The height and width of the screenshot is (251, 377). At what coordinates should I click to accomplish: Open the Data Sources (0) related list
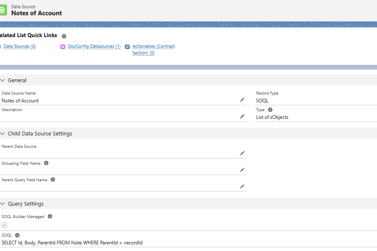coord(19,46)
